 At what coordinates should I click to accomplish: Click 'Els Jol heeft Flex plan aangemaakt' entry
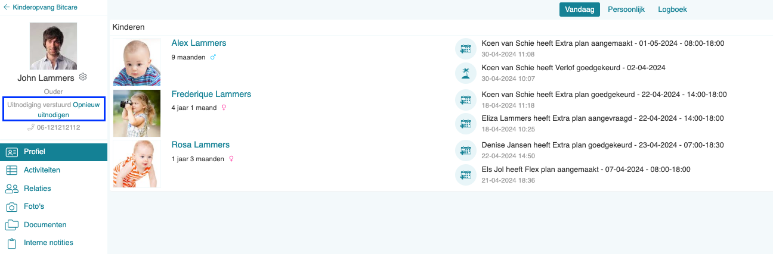(x=586, y=170)
